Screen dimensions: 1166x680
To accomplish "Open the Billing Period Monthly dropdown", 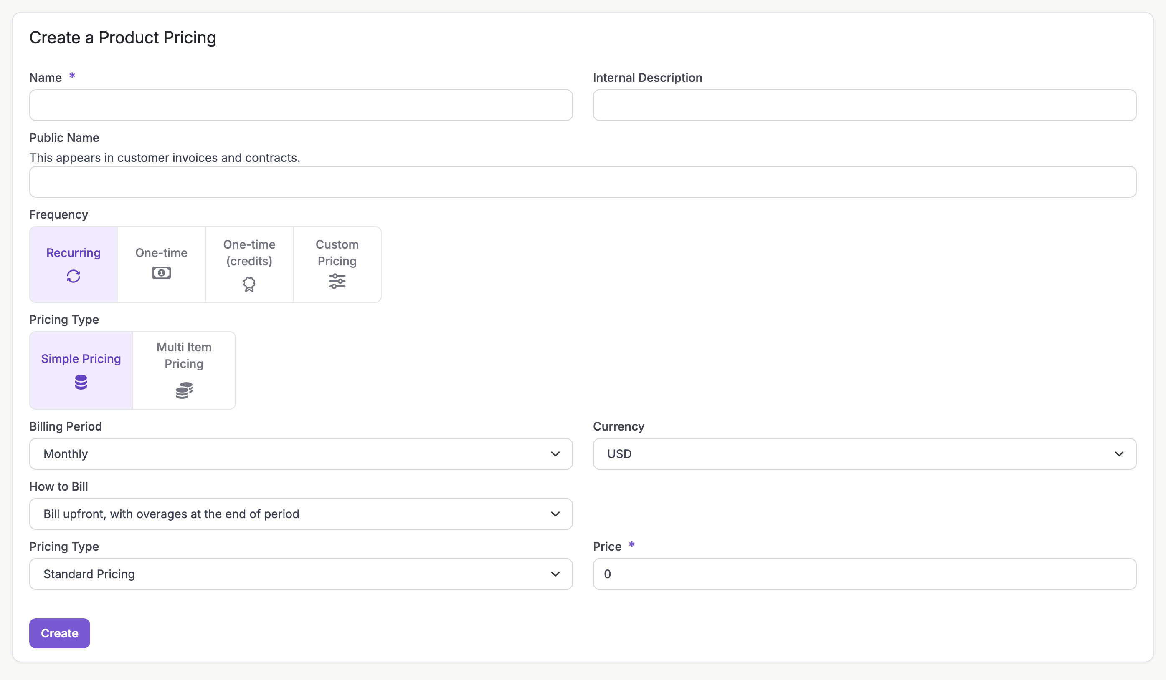I will pyautogui.click(x=301, y=454).
